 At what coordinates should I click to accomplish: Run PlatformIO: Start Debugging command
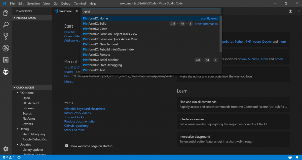tap(150, 65)
